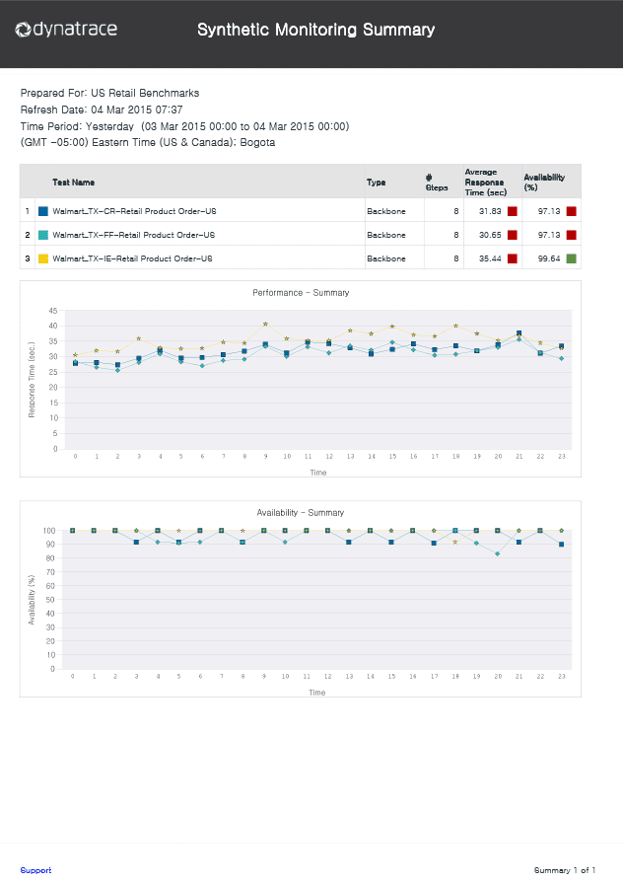Click the 99.64 availability value
Screen dimensions: 623x882
click(549, 258)
